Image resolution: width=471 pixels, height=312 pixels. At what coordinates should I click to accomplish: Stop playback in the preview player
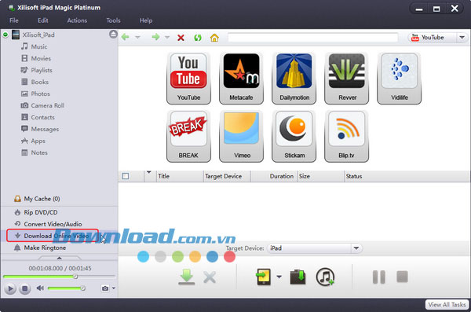click(x=25, y=288)
